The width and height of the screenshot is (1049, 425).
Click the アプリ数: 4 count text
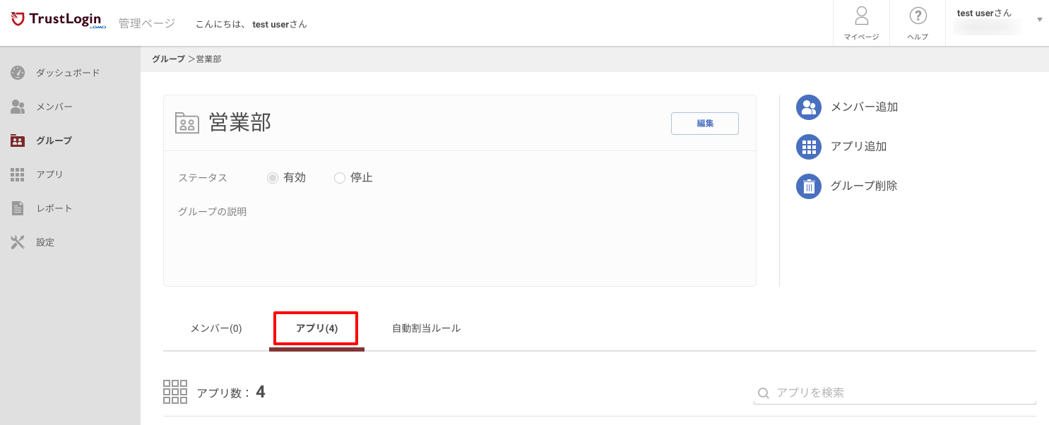231,393
